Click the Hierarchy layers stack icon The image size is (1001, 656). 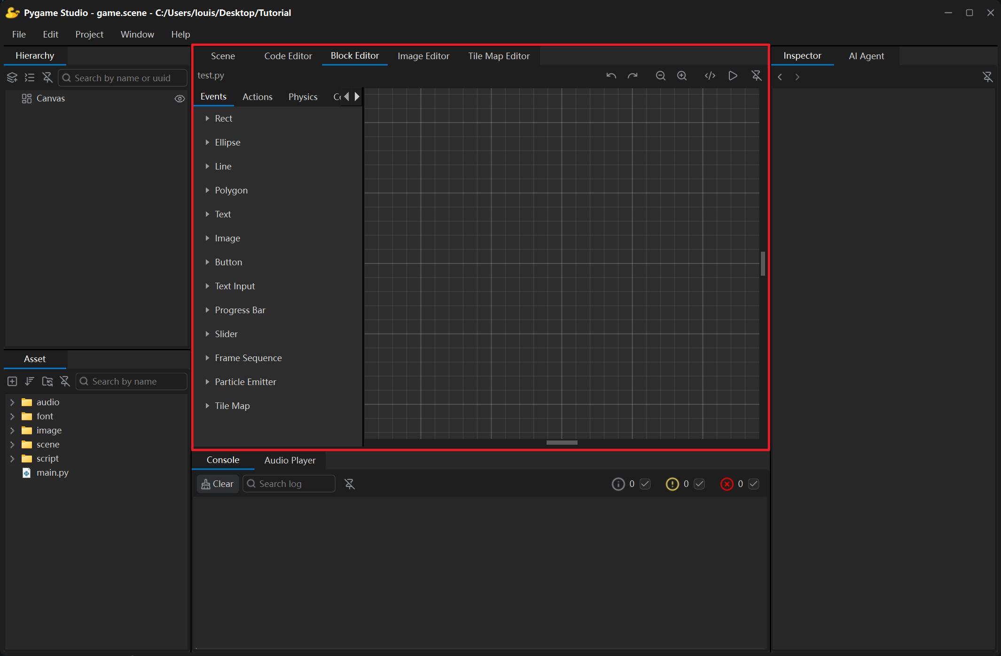(x=12, y=77)
